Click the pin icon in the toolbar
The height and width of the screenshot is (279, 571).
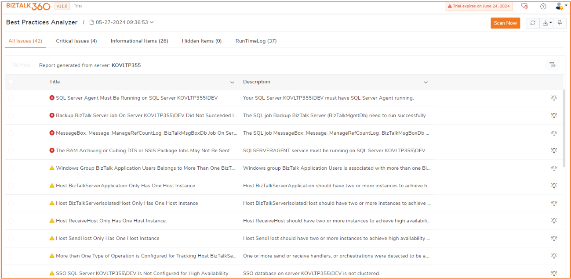point(560,23)
